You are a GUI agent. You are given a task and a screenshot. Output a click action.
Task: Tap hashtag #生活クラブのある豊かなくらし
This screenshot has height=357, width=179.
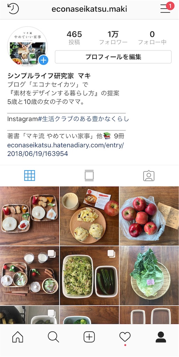click(x=83, y=119)
